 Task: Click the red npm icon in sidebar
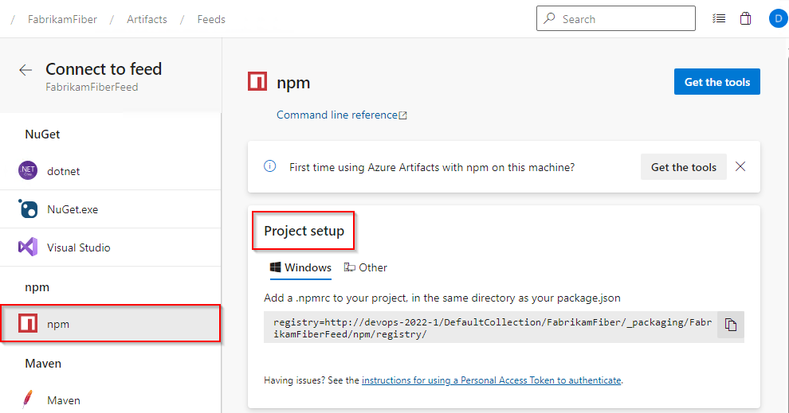tap(28, 323)
